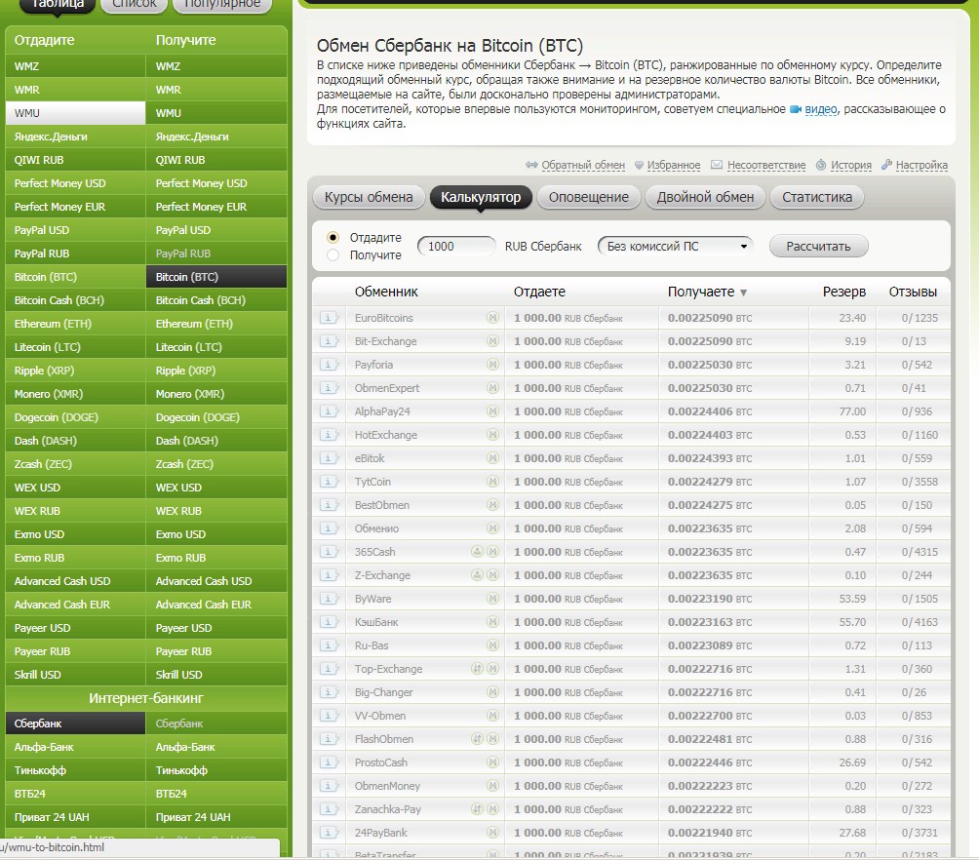
Task: Click the reserve value 26.69 for ProstoCash
Action: click(x=852, y=762)
